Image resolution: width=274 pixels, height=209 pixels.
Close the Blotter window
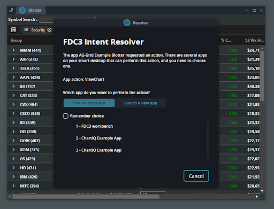(x=261, y=10)
